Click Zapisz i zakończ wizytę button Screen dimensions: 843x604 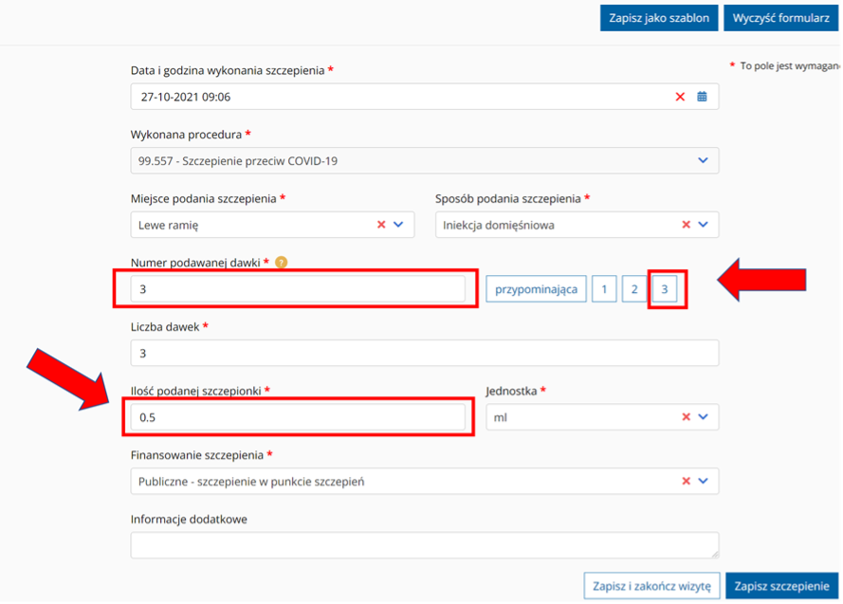[651, 585]
